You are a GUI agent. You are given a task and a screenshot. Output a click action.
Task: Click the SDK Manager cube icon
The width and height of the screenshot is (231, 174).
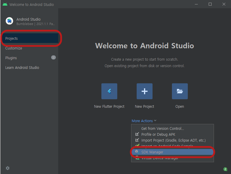point(137,152)
